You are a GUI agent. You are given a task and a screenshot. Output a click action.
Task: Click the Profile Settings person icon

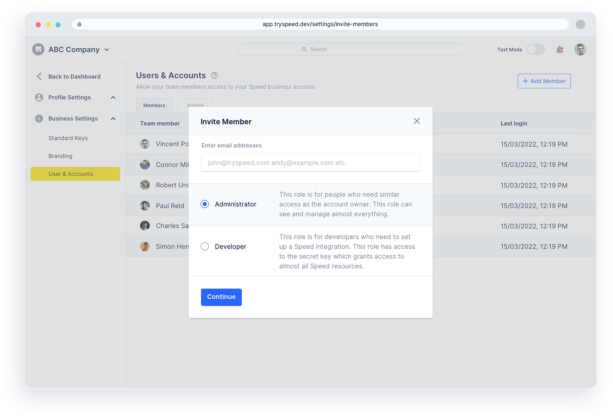pos(39,97)
